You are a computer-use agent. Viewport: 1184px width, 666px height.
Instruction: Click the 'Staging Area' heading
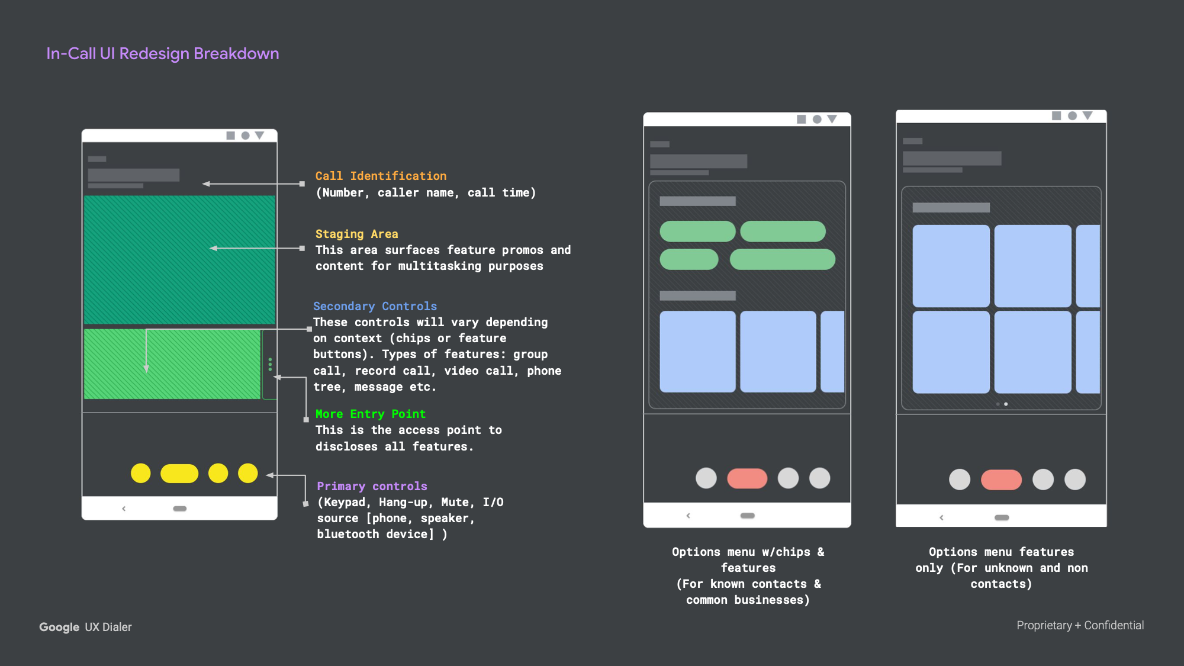pyautogui.click(x=356, y=234)
